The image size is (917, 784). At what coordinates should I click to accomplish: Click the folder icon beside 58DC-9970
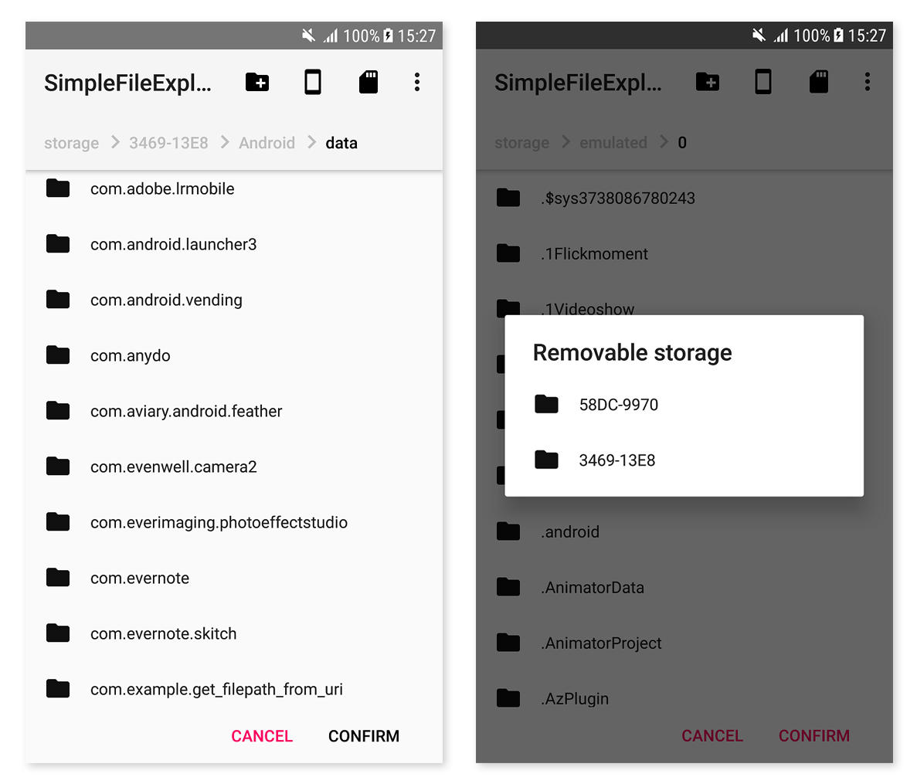[547, 404]
